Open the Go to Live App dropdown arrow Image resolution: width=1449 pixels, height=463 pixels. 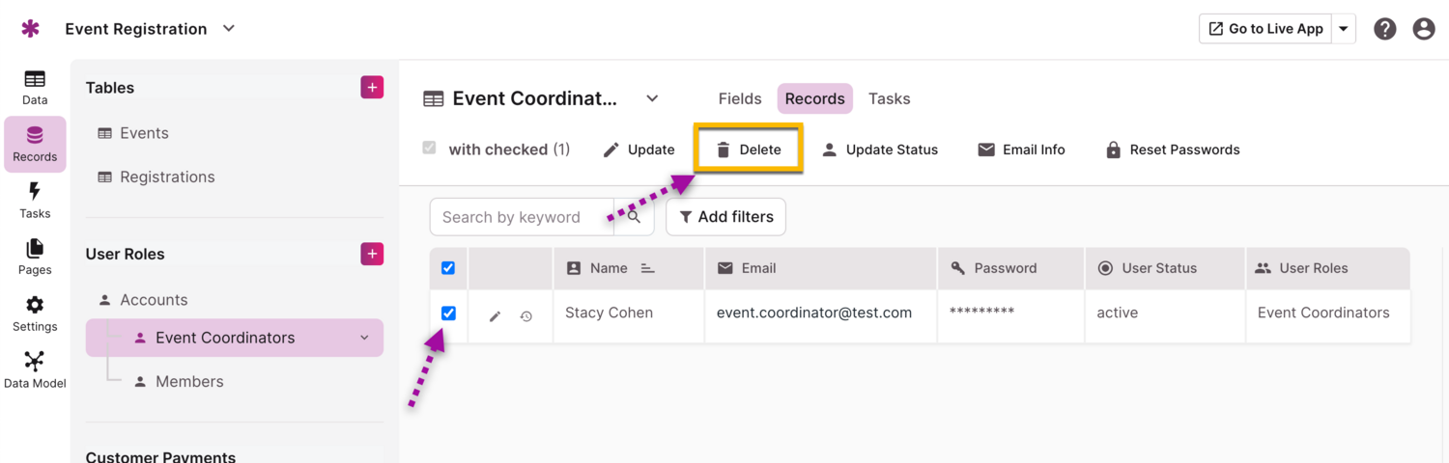coord(1344,29)
